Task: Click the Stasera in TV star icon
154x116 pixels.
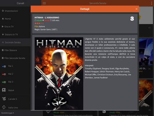Action: (x=3, y=34)
